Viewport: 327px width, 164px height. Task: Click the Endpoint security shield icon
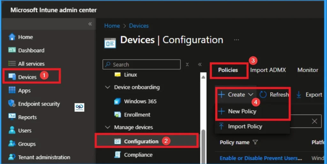click(12, 104)
